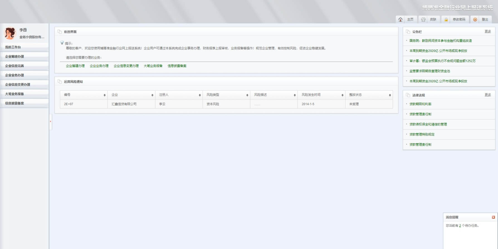Click 更多 in the 公告栏 panel
This screenshot has width=498, height=249.
488,31
